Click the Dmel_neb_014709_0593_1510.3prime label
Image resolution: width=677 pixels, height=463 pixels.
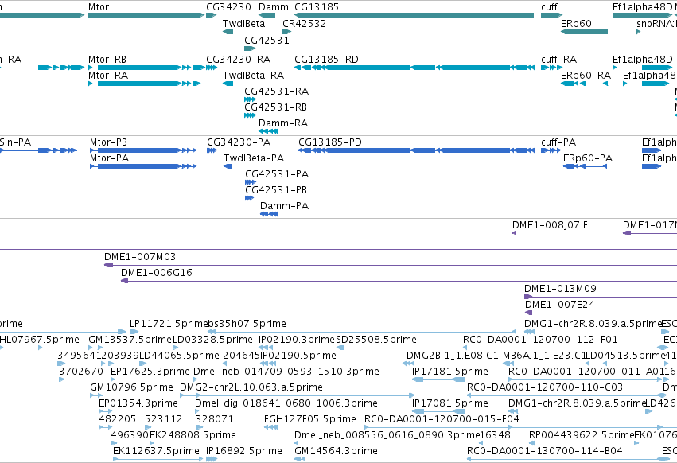pyautogui.click(x=286, y=372)
